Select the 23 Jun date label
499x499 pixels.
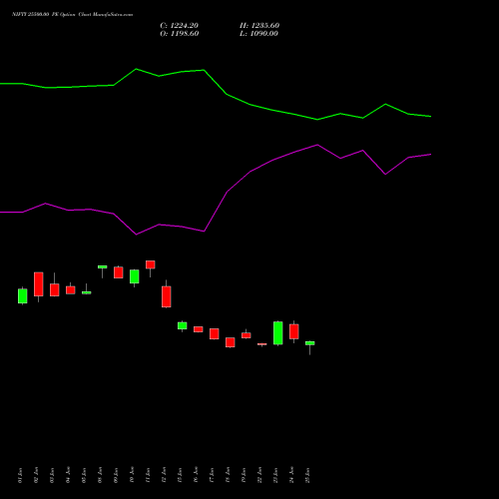click(x=275, y=475)
